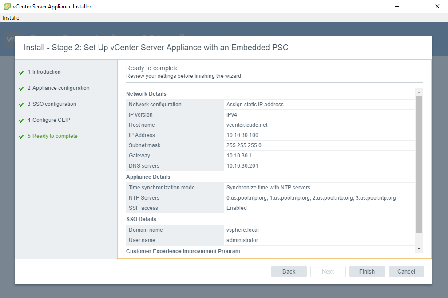Click the vCenter Server Appliance Installer title icon

(7, 6)
